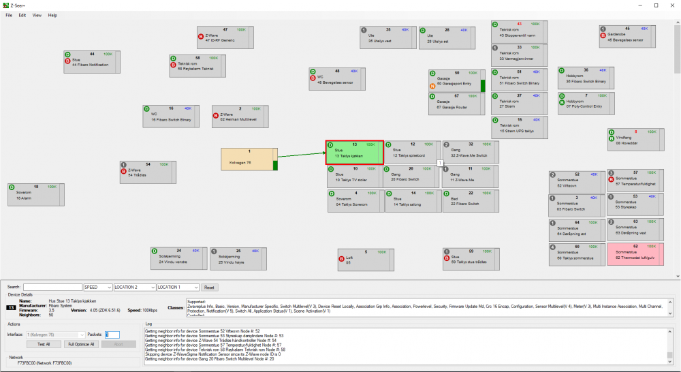Open the SPEED filter dropdown
The height and width of the screenshot is (372, 681).
point(97,288)
